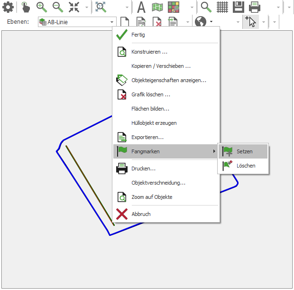
Task: Open the Ebenen layer dropdown
Action: pos(112,22)
